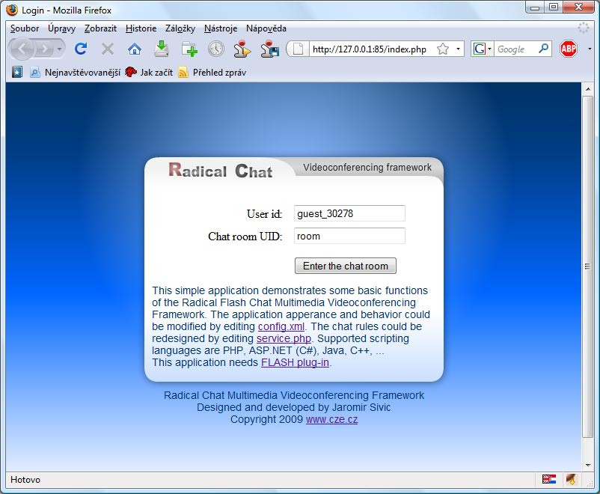Open the Google search engine selector

[489, 49]
